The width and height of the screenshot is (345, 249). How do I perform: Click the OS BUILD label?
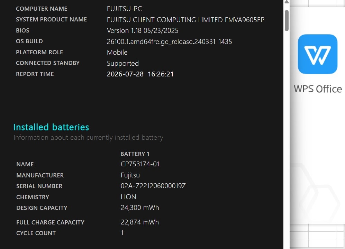(29, 41)
